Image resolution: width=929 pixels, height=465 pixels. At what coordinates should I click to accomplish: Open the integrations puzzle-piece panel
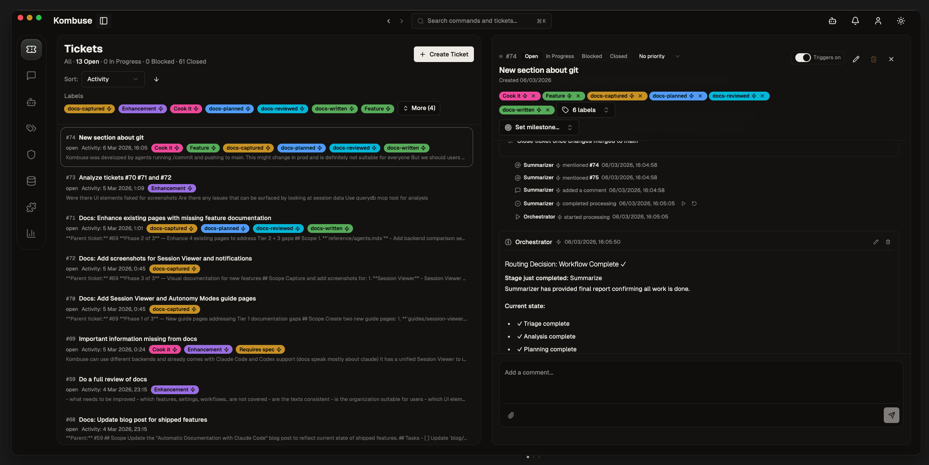tap(31, 207)
